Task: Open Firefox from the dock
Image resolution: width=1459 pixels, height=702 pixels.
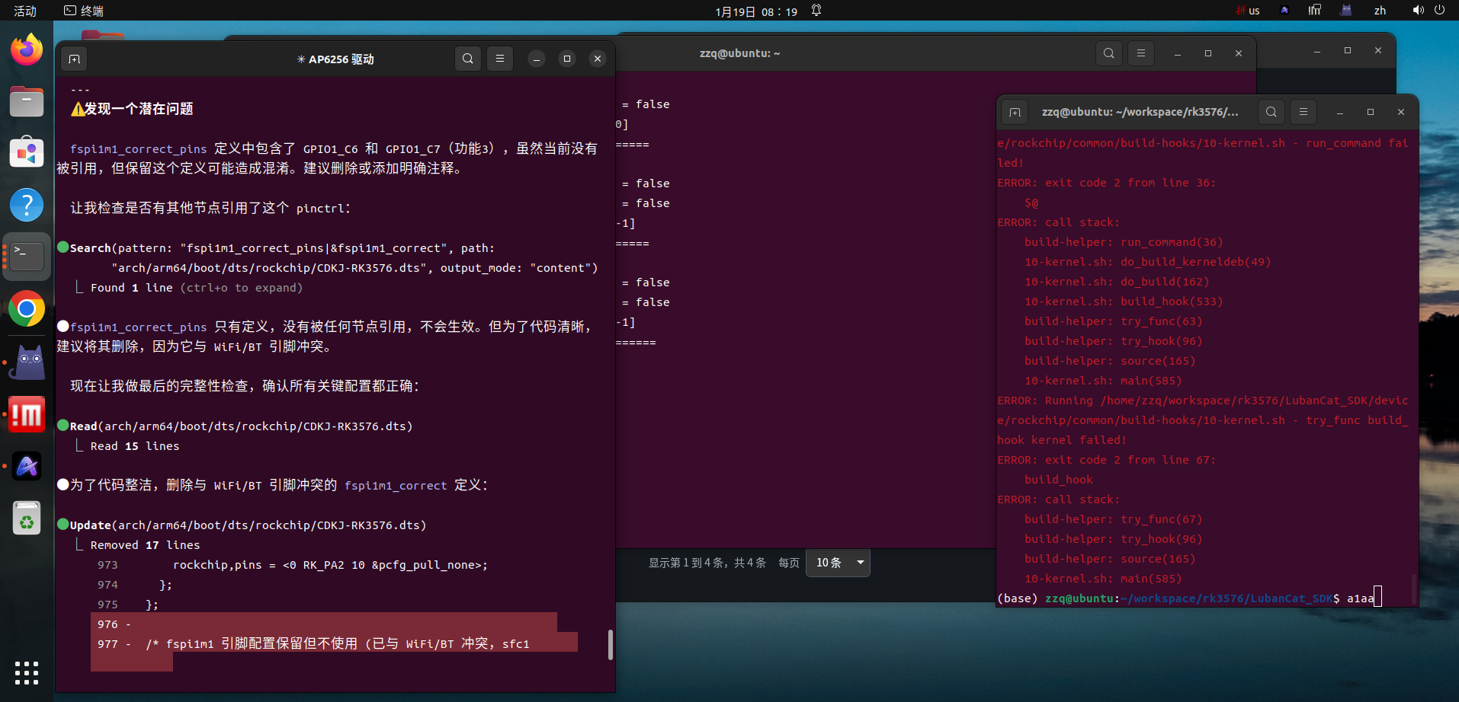Action: pos(27,49)
